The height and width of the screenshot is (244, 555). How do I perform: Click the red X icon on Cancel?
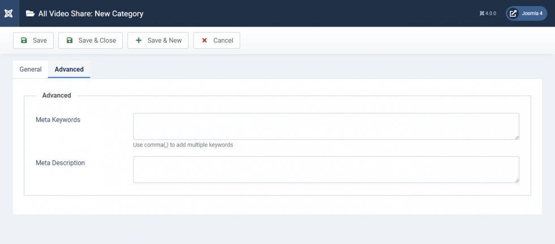(204, 40)
